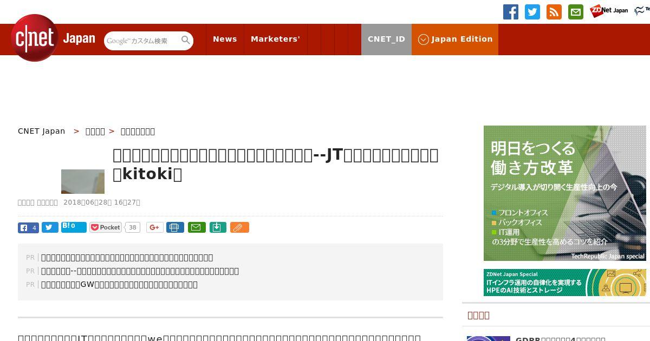Share article on Google+

click(x=155, y=227)
